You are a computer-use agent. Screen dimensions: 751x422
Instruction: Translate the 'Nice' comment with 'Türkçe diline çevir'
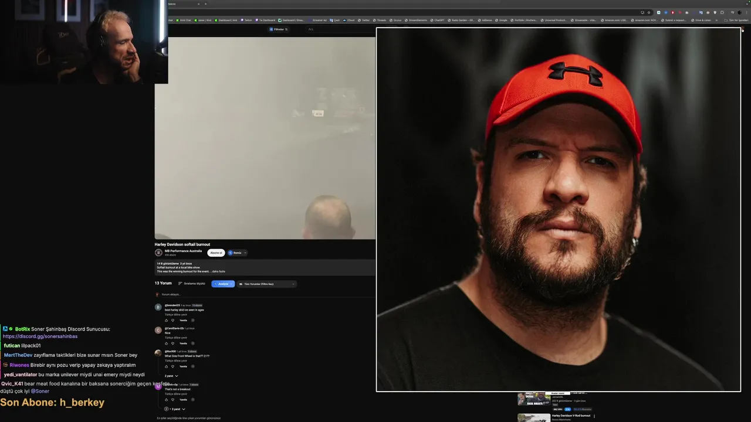(176, 338)
